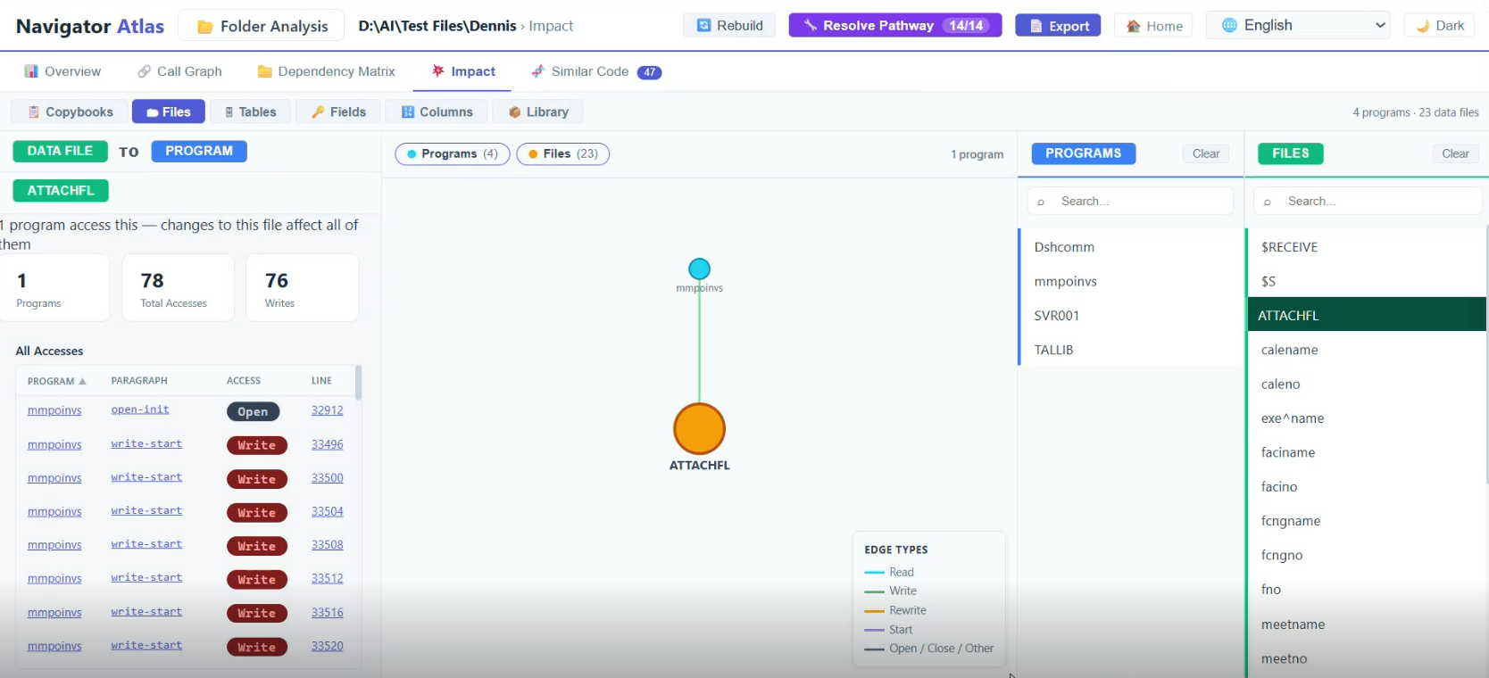This screenshot has height=678, width=1489.
Task: Select facino in Files list
Action: tap(1367, 487)
